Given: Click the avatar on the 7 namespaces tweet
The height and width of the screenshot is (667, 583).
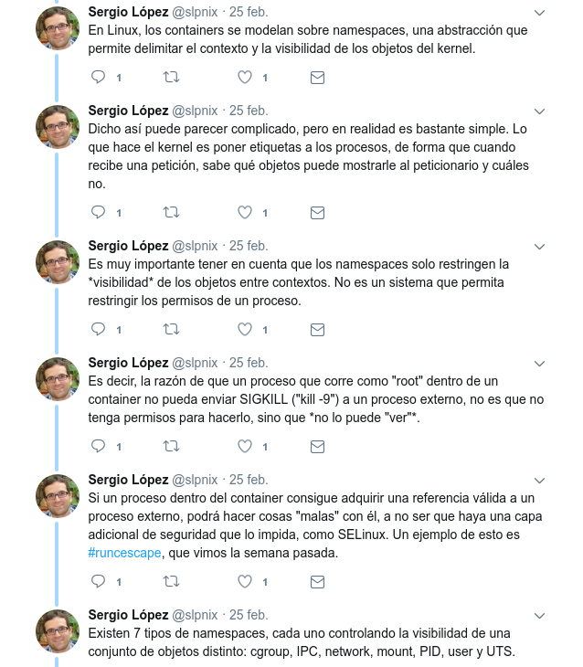Looking at the screenshot, I should click(x=58, y=631).
